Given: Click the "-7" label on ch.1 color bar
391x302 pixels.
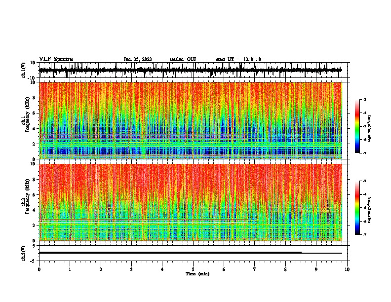Looking at the screenshot, I should (364, 153).
